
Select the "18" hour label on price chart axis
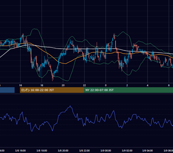click(42, 85)
